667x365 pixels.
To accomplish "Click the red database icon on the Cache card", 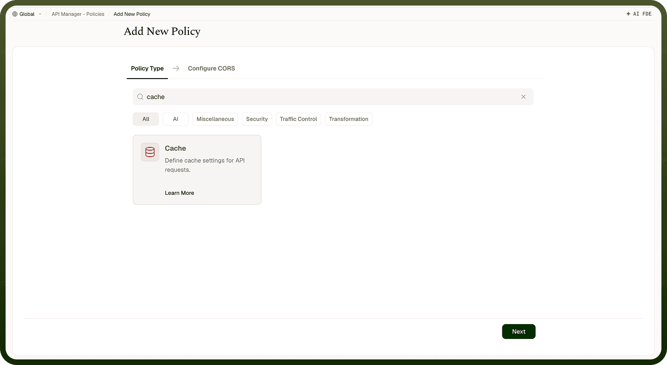I will point(150,152).
